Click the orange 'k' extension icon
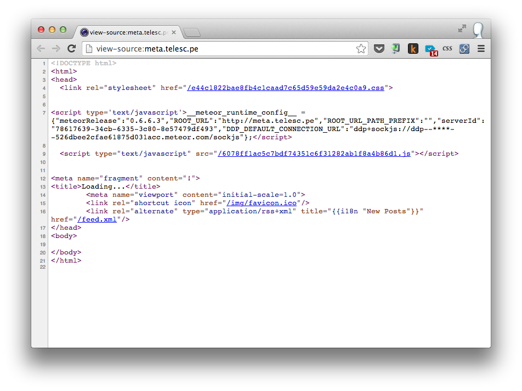 point(413,49)
